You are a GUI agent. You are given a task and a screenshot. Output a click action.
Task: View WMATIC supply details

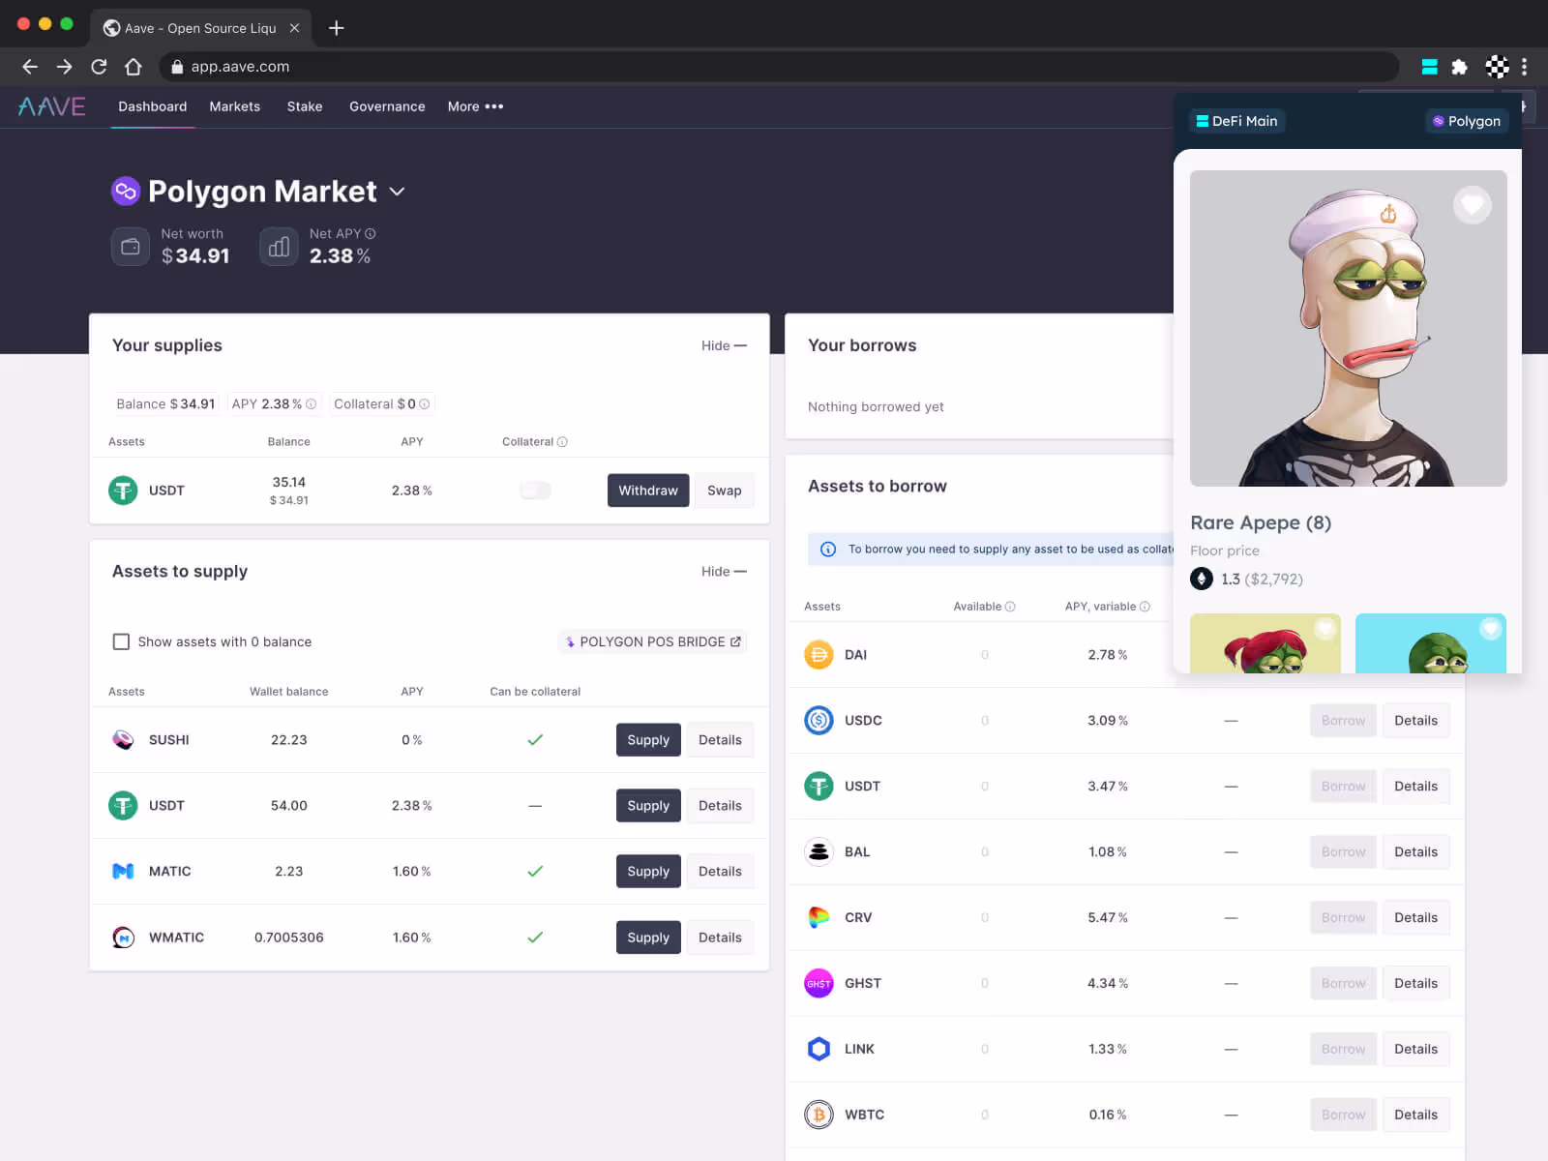coord(720,938)
